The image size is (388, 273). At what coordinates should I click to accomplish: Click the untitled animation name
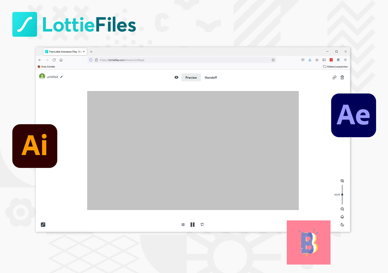[x=52, y=77]
